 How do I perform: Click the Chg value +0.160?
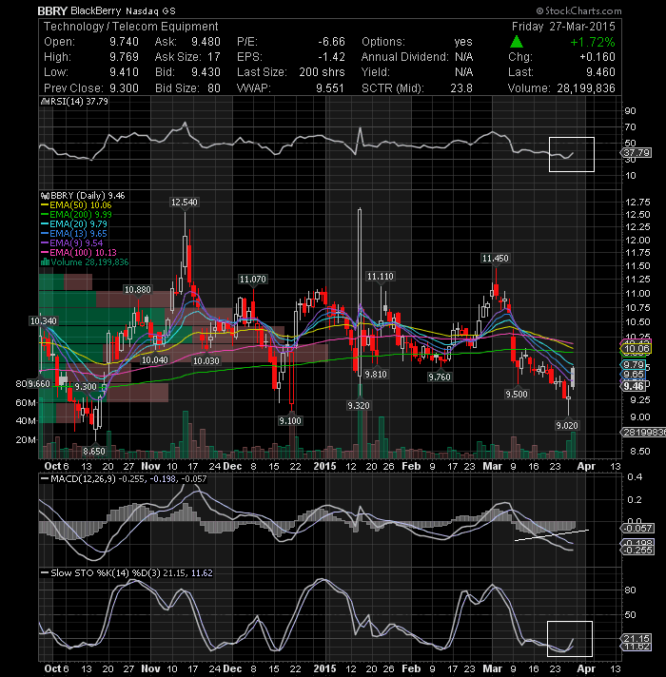597,57
